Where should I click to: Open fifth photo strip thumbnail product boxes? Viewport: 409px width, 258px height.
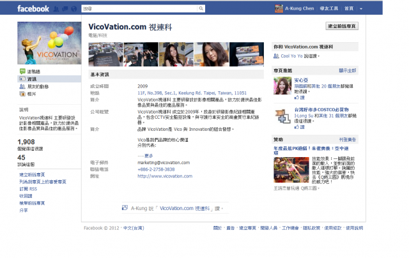click(x=247, y=54)
